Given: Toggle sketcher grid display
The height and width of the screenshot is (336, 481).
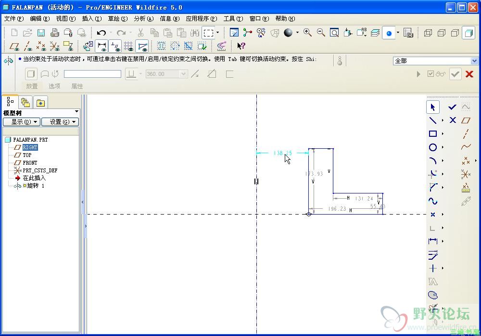Looking at the screenshot, I should pyautogui.click(x=128, y=46).
